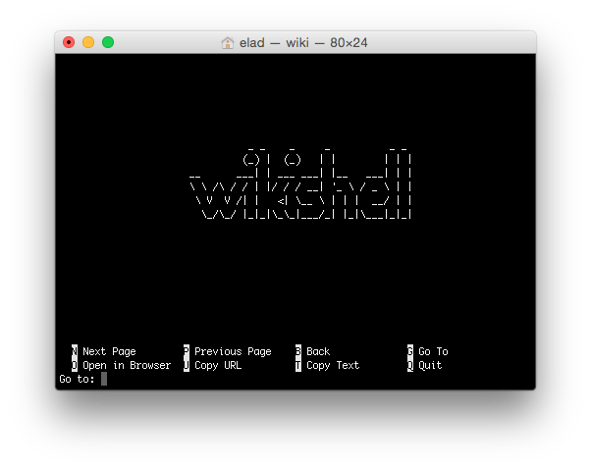Click the B key for Back
591x469 pixels.
tap(298, 351)
